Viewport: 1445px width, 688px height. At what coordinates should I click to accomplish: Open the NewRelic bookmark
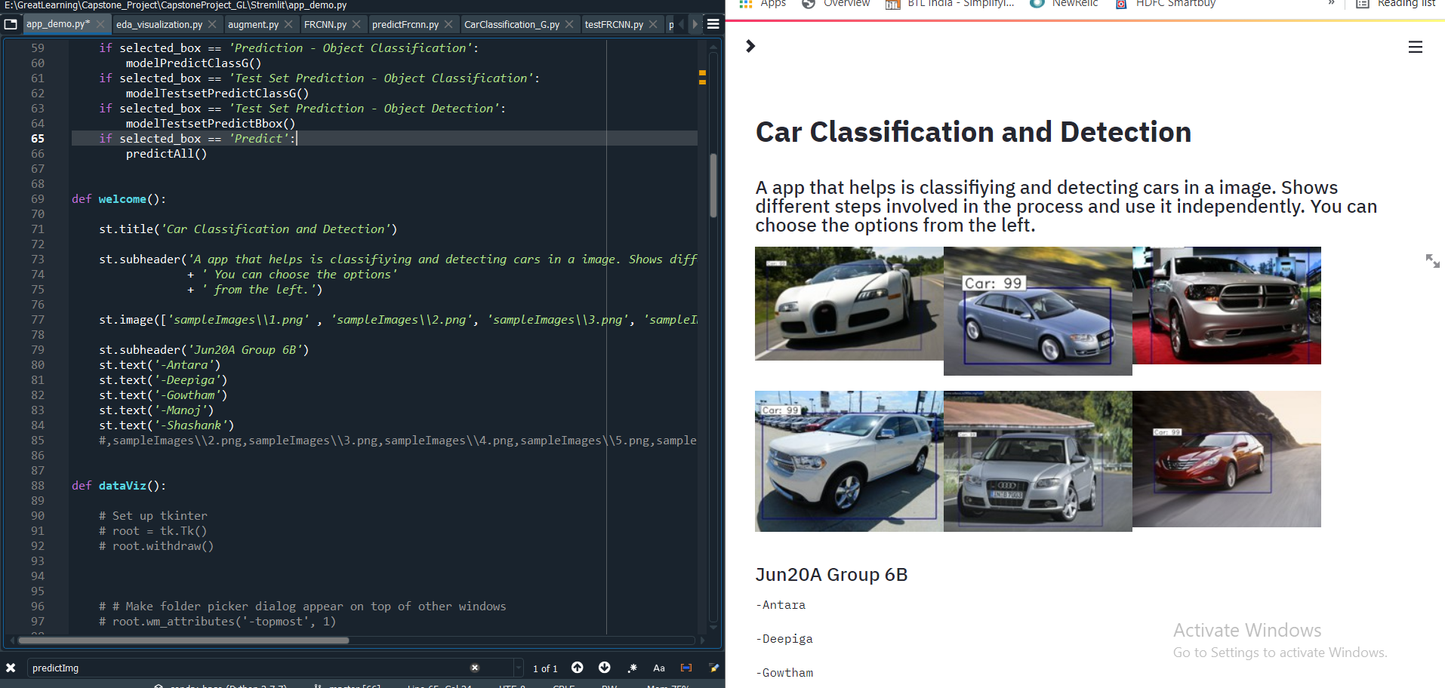[x=1068, y=4]
